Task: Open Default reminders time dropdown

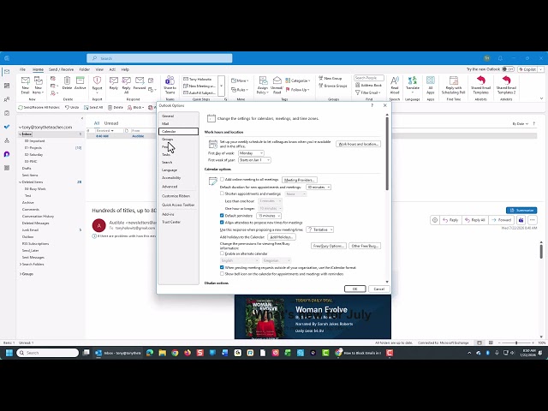Action: [x=268, y=216]
